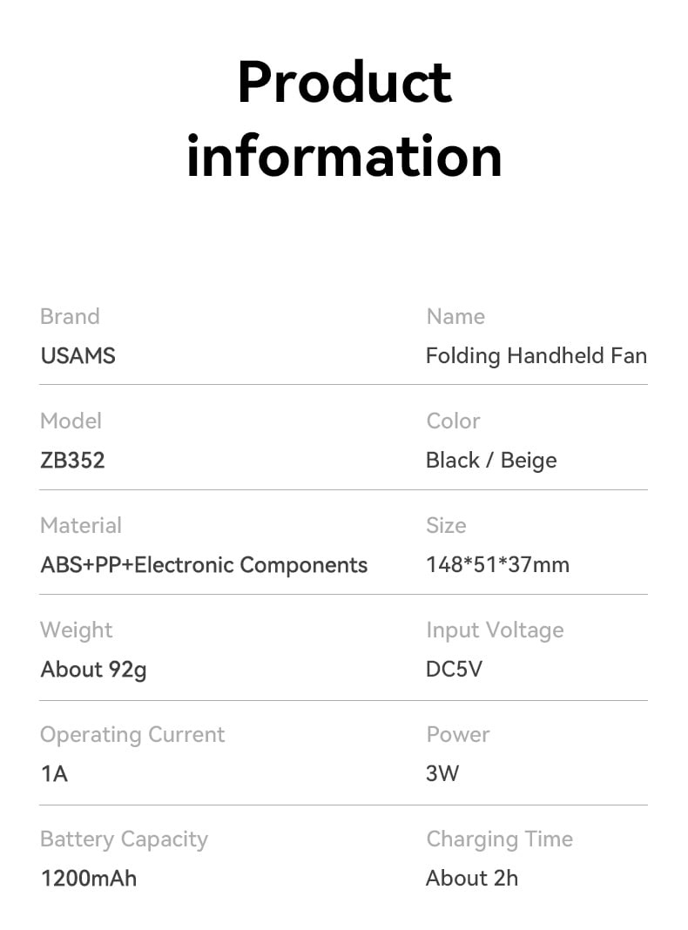The height and width of the screenshot is (930, 688).
Task: Select ABS+PP+Electronic Components text
Action: [204, 565]
